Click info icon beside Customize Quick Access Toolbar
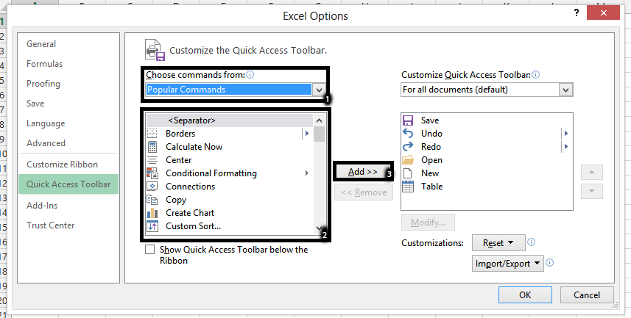Image resolution: width=631 pixels, height=318 pixels. coord(535,74)
